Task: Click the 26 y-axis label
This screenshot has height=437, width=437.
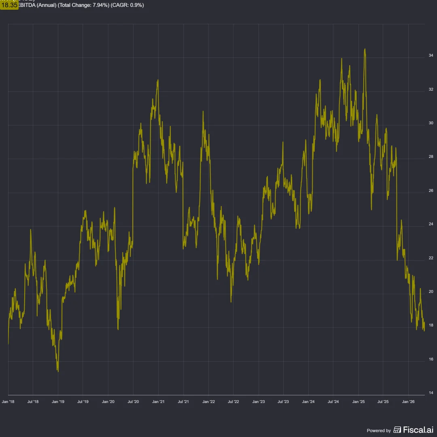Action: (x=431, y=190)
